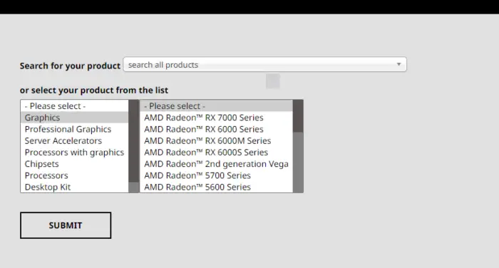Select Graphics in the category list
This screenshot has width=499, height=268.
coord(74,118)
